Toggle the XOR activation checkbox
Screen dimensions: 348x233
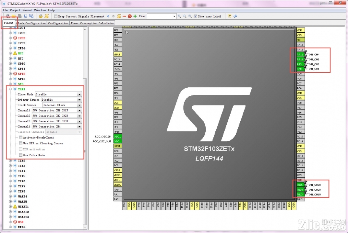[21, 149]
